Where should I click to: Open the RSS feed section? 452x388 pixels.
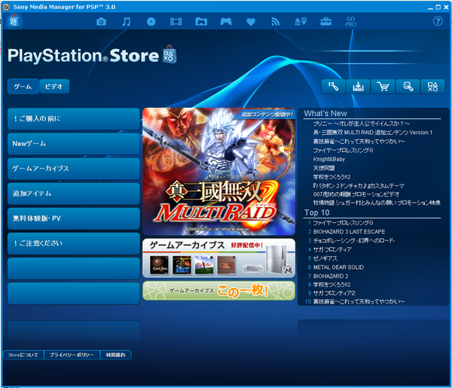click(x=276, y=22)
